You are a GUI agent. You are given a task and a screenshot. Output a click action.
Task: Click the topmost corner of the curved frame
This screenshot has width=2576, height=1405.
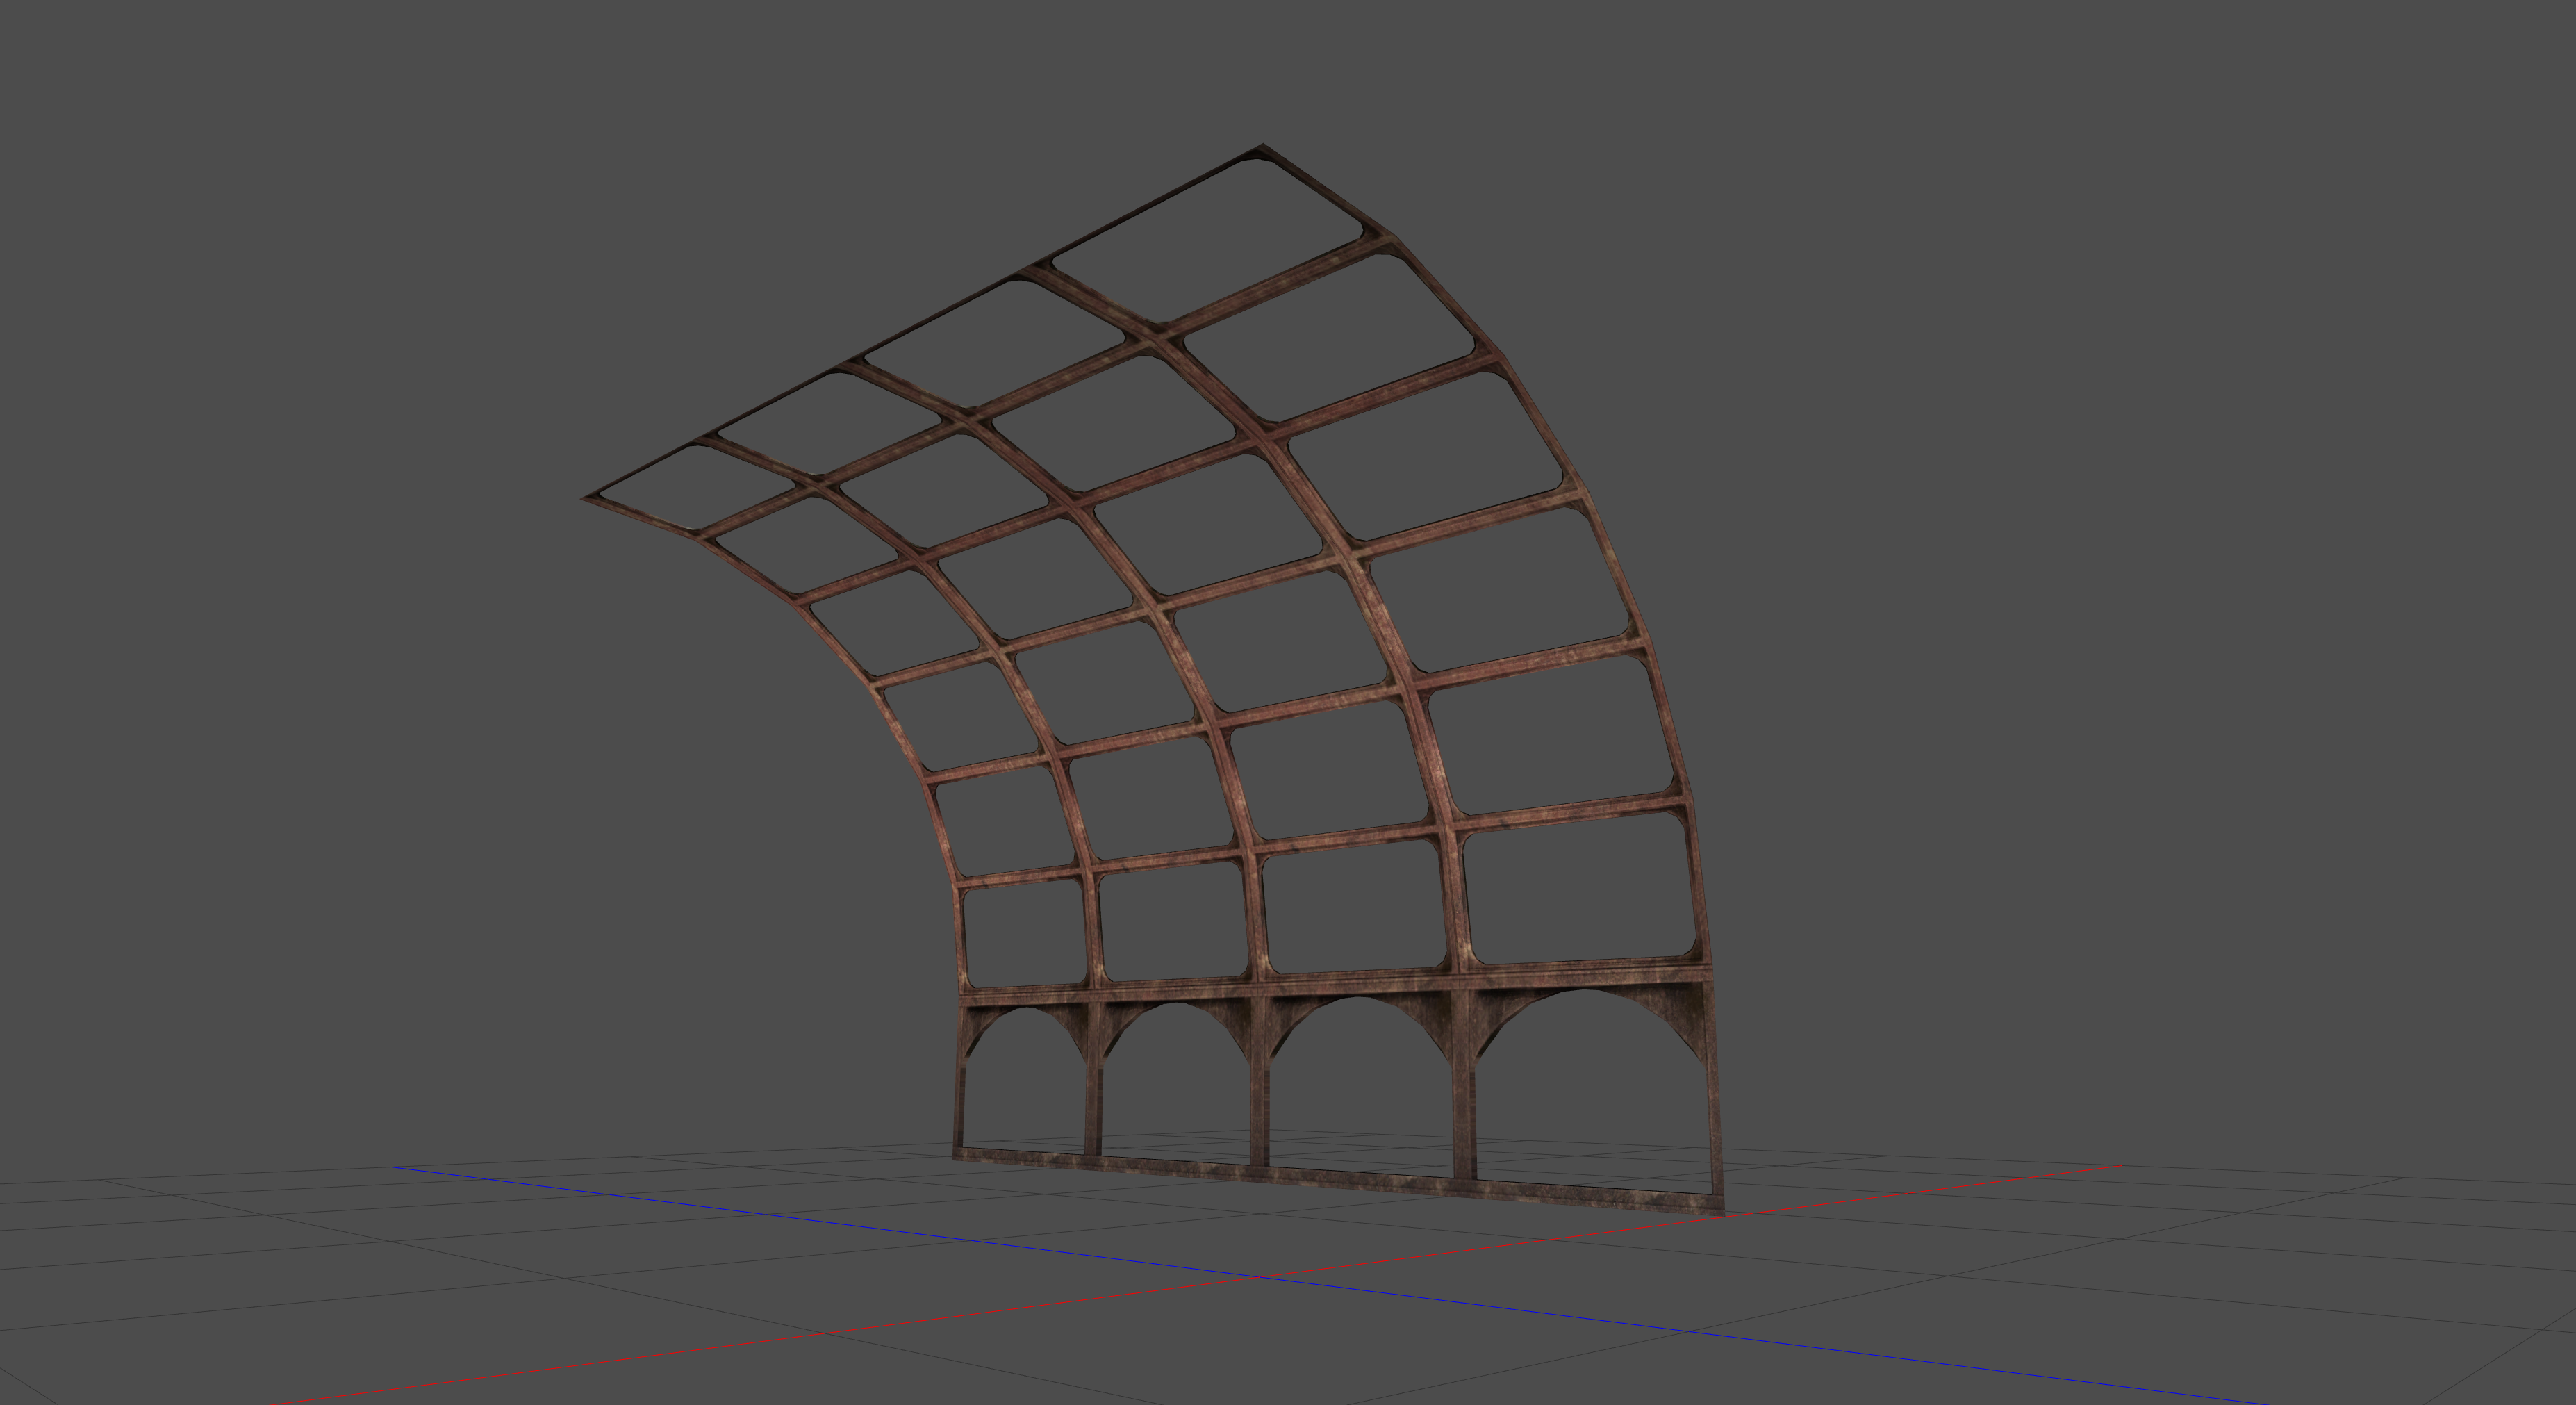[x=1262, y=147]
